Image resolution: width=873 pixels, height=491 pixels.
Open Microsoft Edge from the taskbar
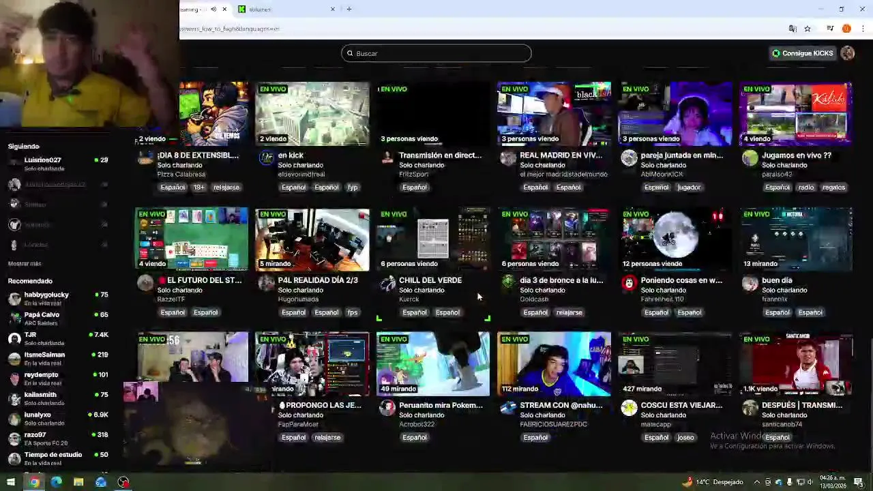56,482
